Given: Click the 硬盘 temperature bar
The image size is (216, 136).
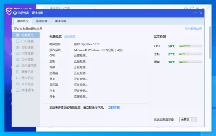Looking at the screenshot, I should point(190,62).
